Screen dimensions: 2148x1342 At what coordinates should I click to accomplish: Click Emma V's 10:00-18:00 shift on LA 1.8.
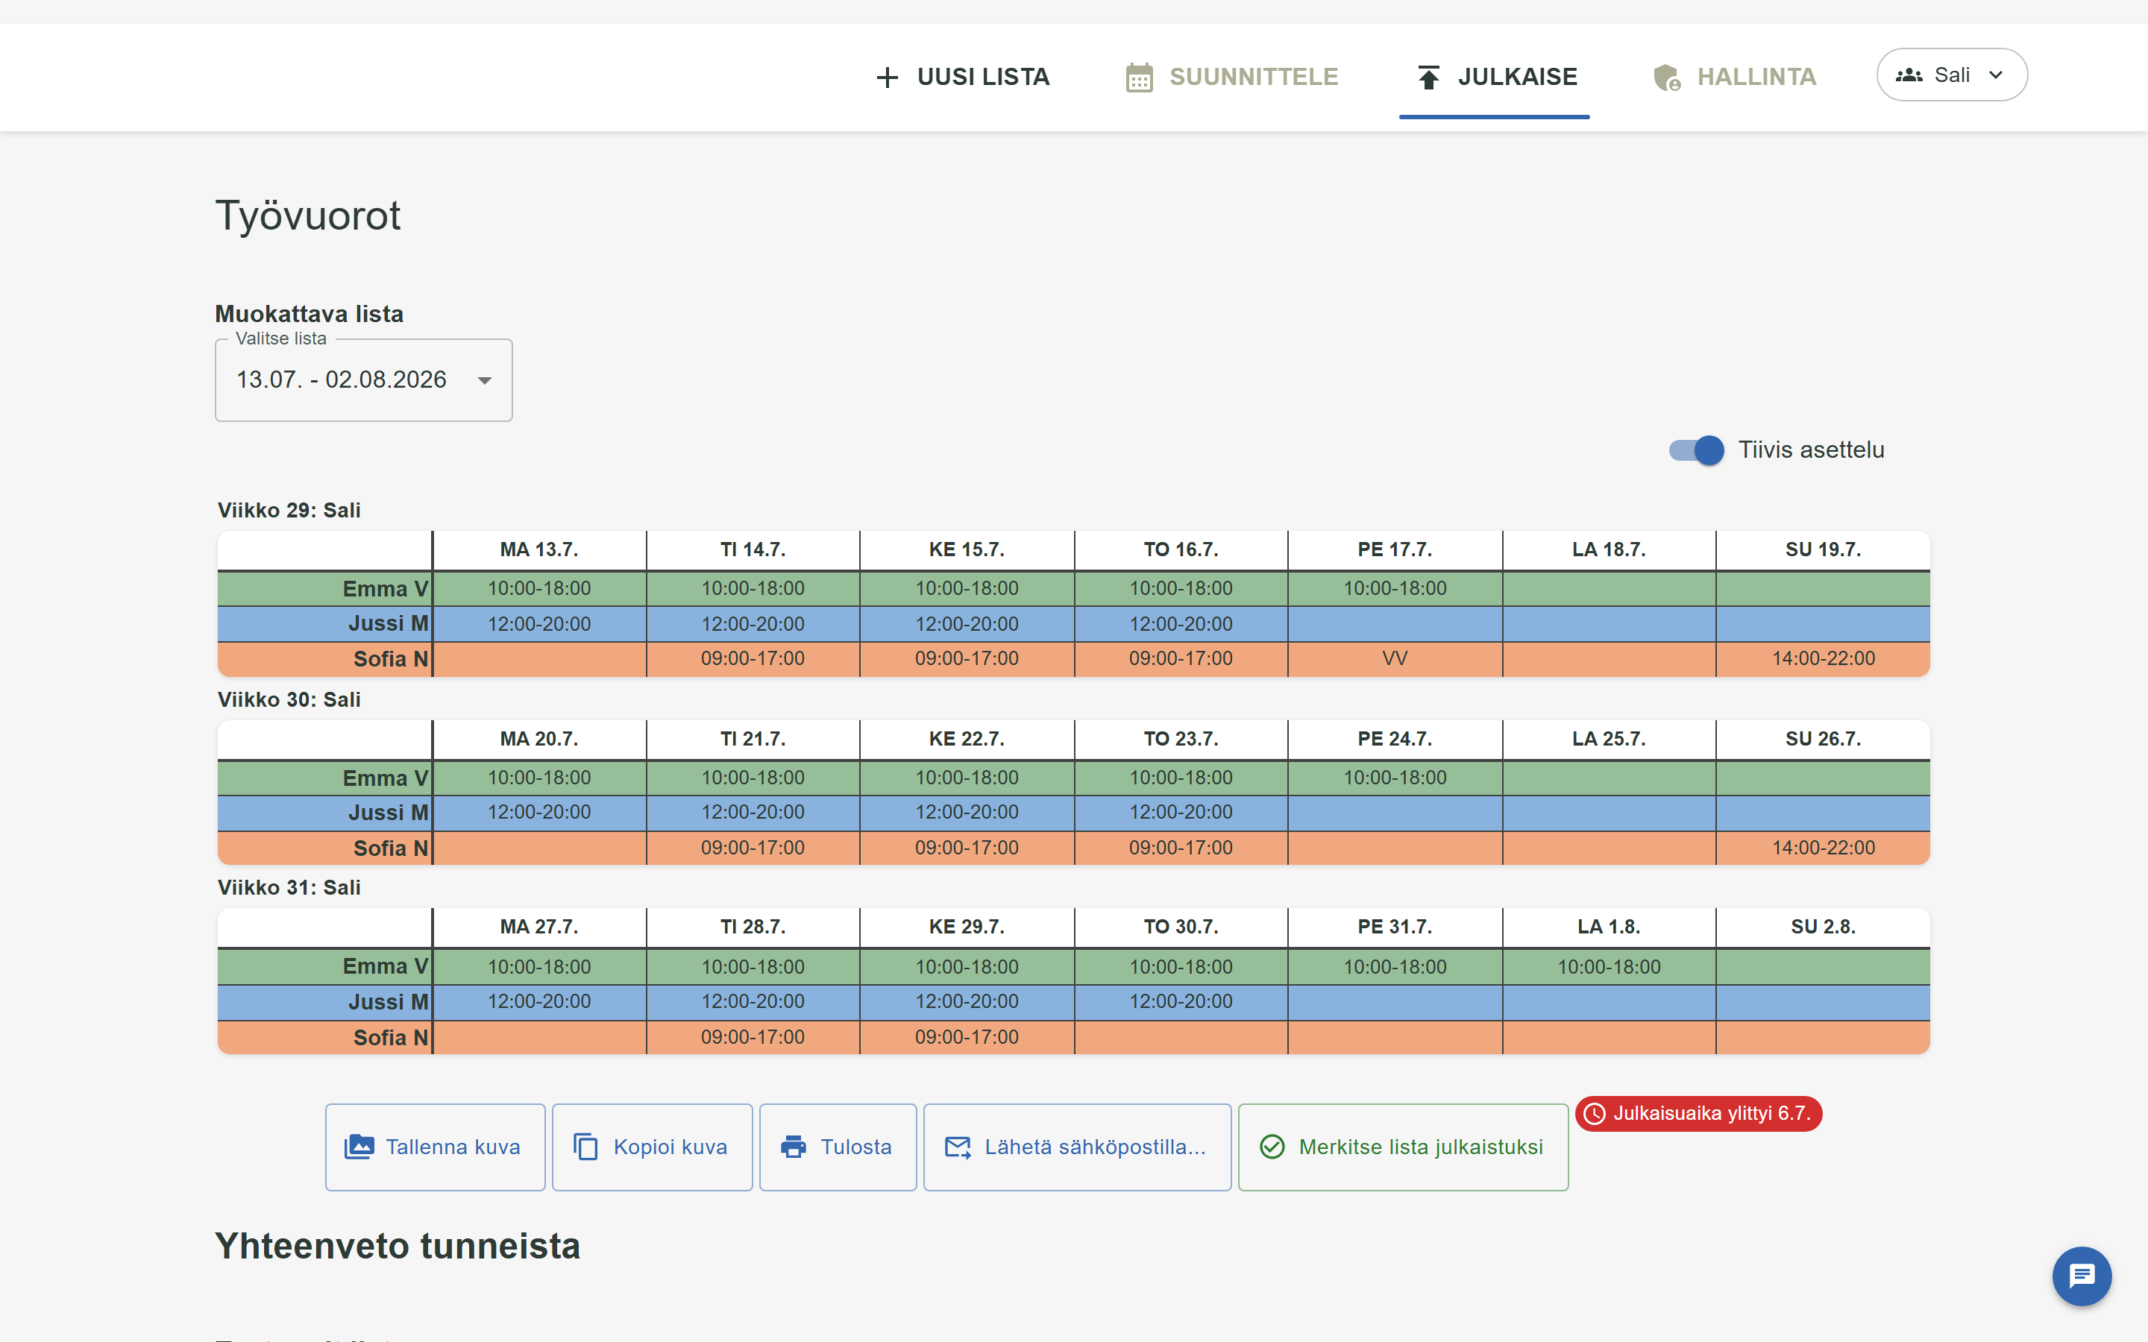(1608, 966)
